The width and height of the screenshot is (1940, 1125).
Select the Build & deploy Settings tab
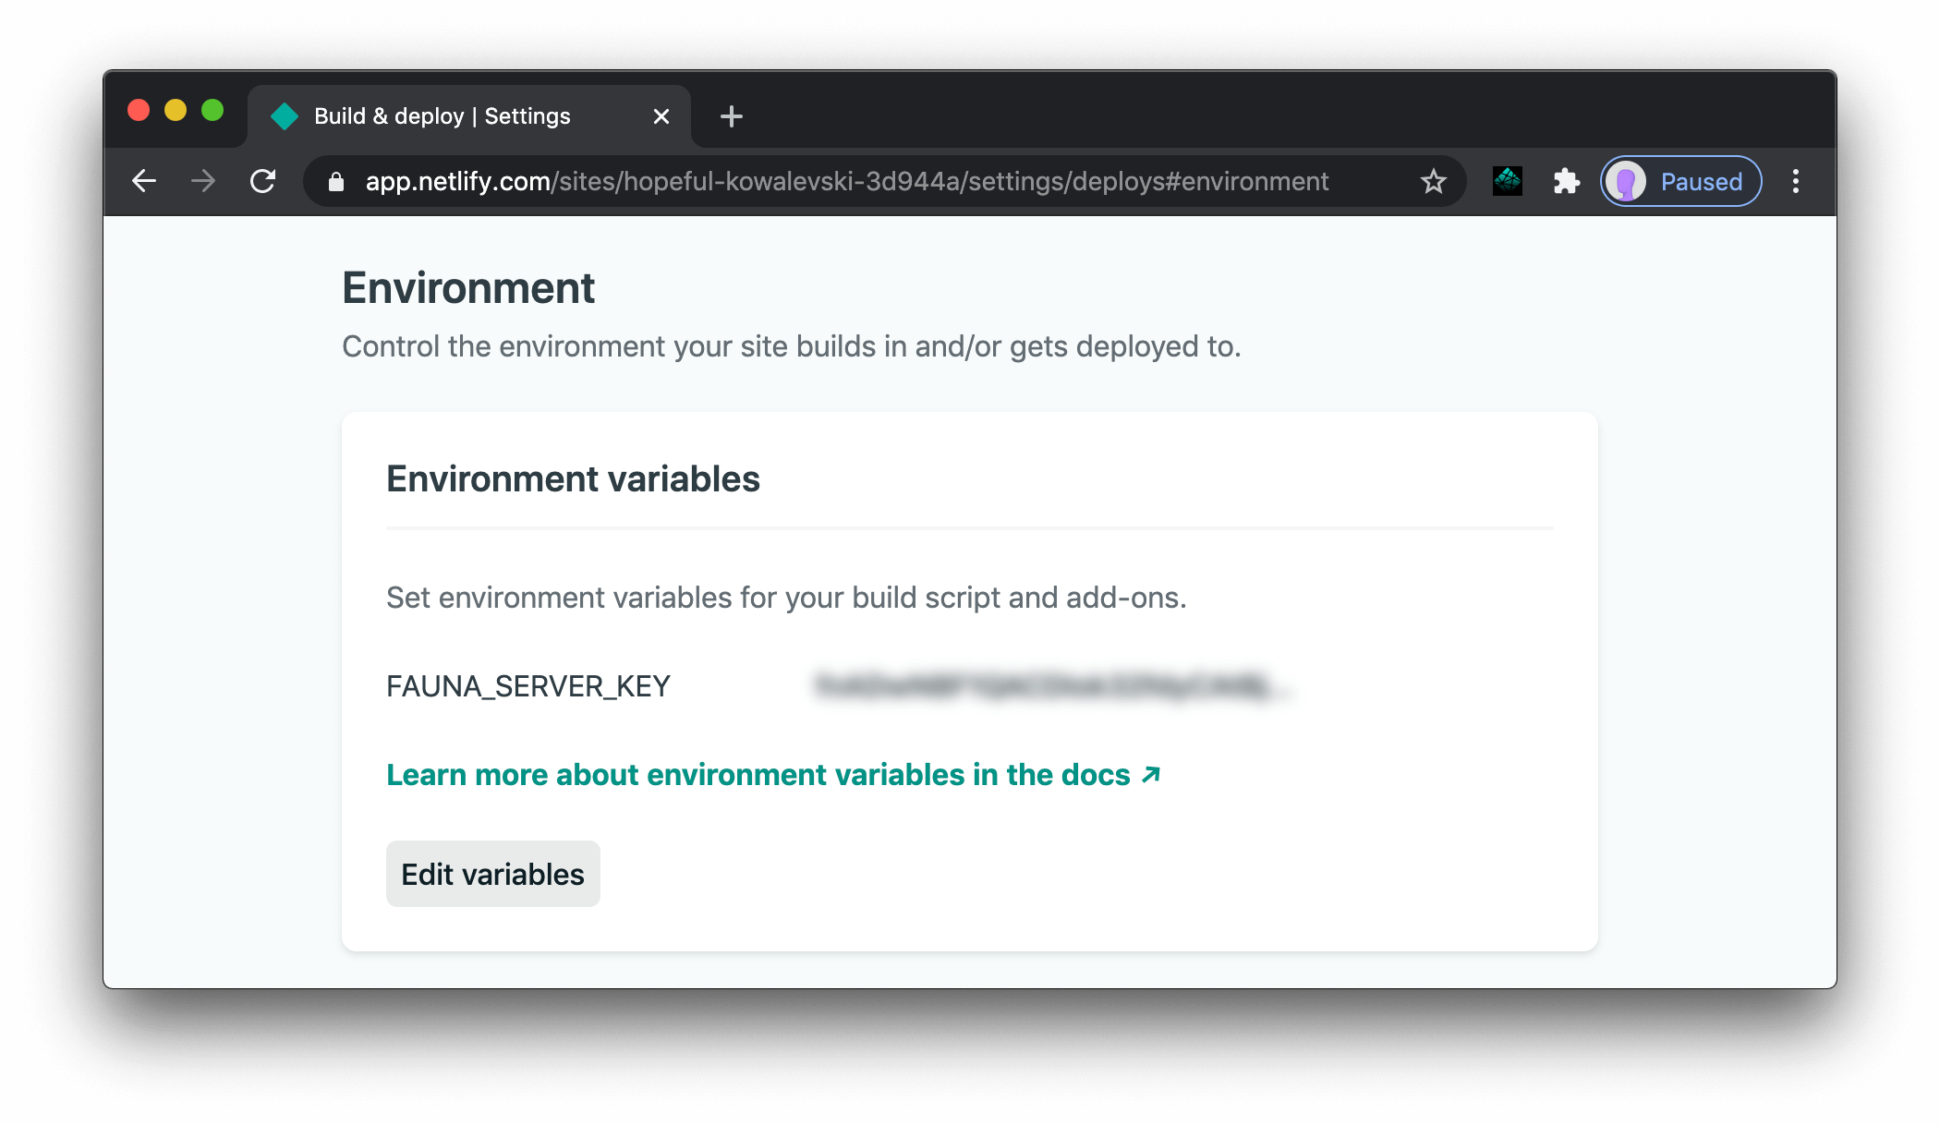[x=442, y=116]
